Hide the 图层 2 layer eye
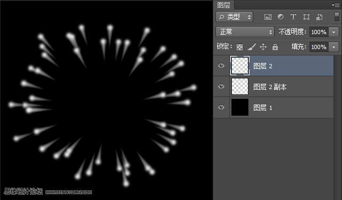The image size is (342, 200). 221,66
